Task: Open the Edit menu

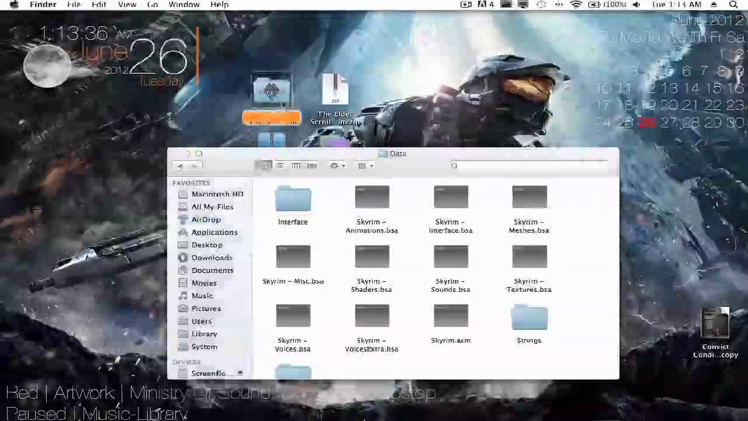Action: 99,5
